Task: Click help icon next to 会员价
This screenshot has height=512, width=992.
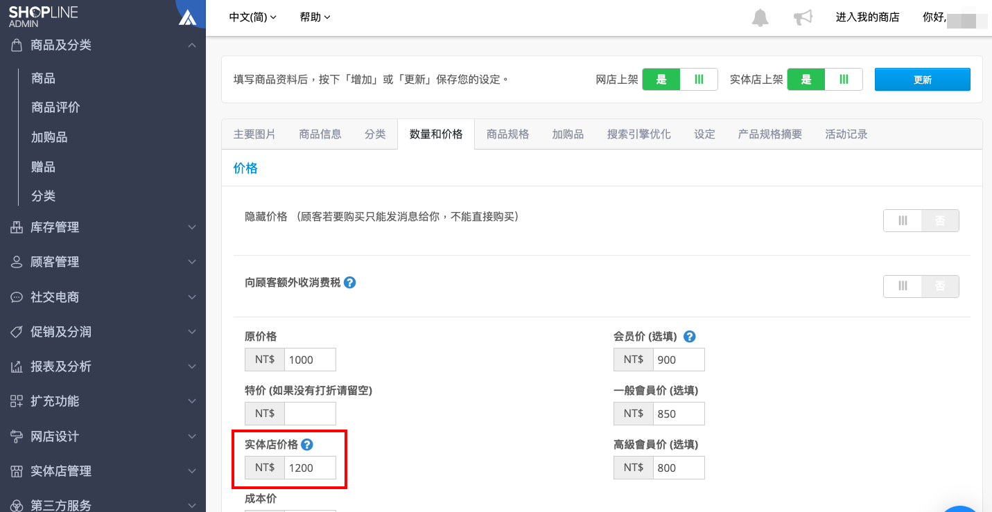Action: 690,337
